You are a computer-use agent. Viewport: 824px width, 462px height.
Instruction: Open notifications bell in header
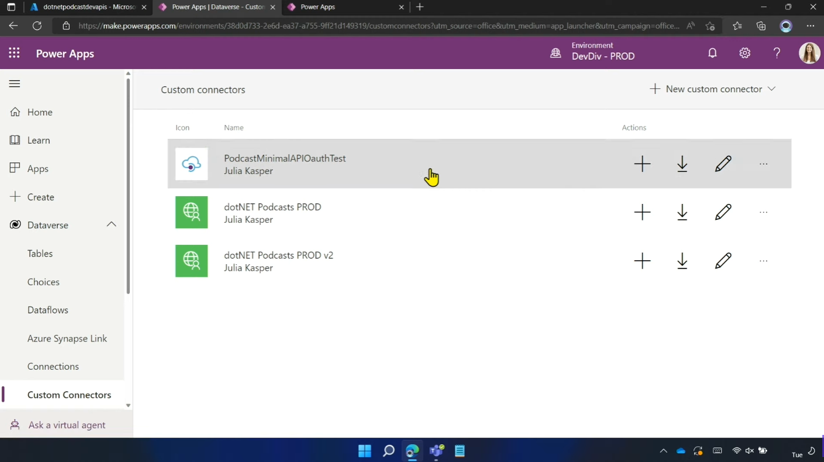point(712,53)
